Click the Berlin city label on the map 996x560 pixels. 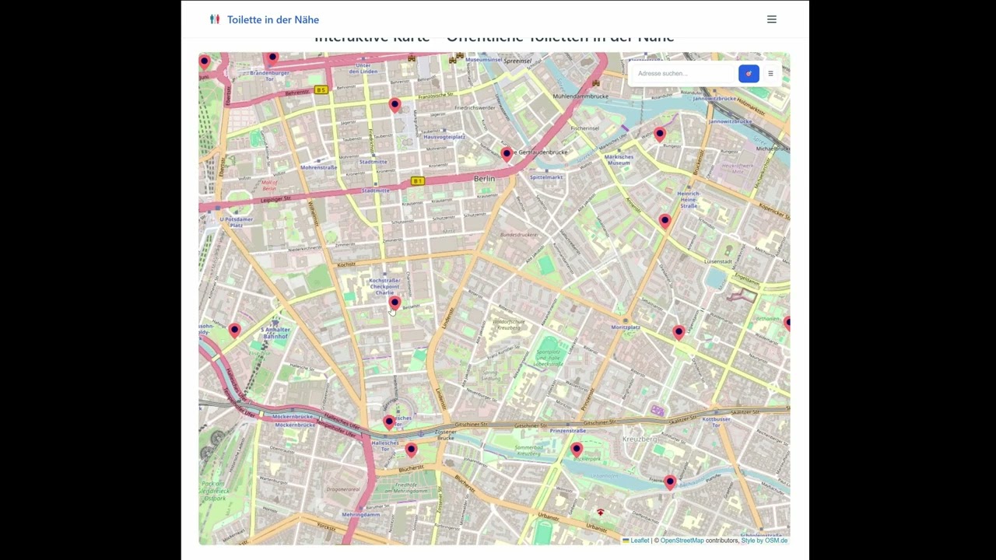484,179
